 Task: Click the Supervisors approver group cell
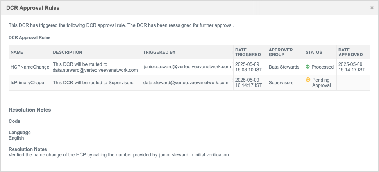coord(281,83)
